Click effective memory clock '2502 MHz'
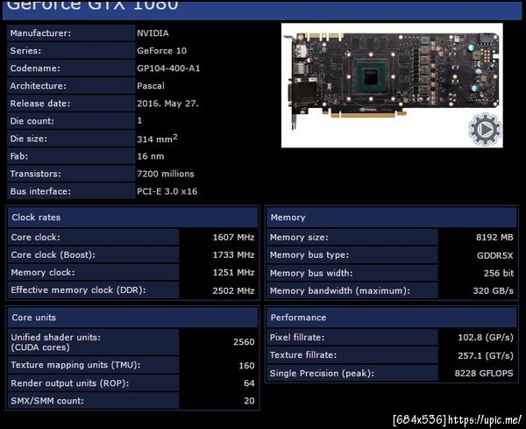 tap(233, 290)
